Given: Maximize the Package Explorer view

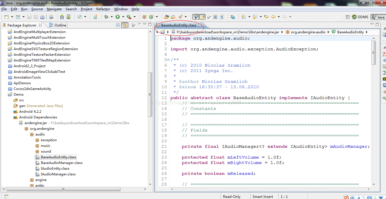Looking at the screenshot, I should (x=150, y=24).
